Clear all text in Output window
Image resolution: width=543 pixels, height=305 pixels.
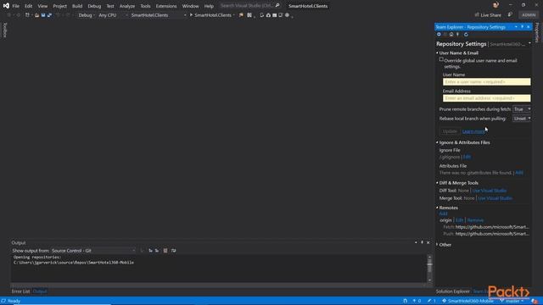(165, 251)
